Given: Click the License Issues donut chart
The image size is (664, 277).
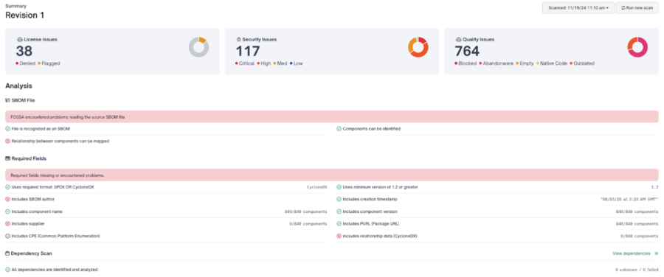Looking at the screenshot, I should [198, 47].
